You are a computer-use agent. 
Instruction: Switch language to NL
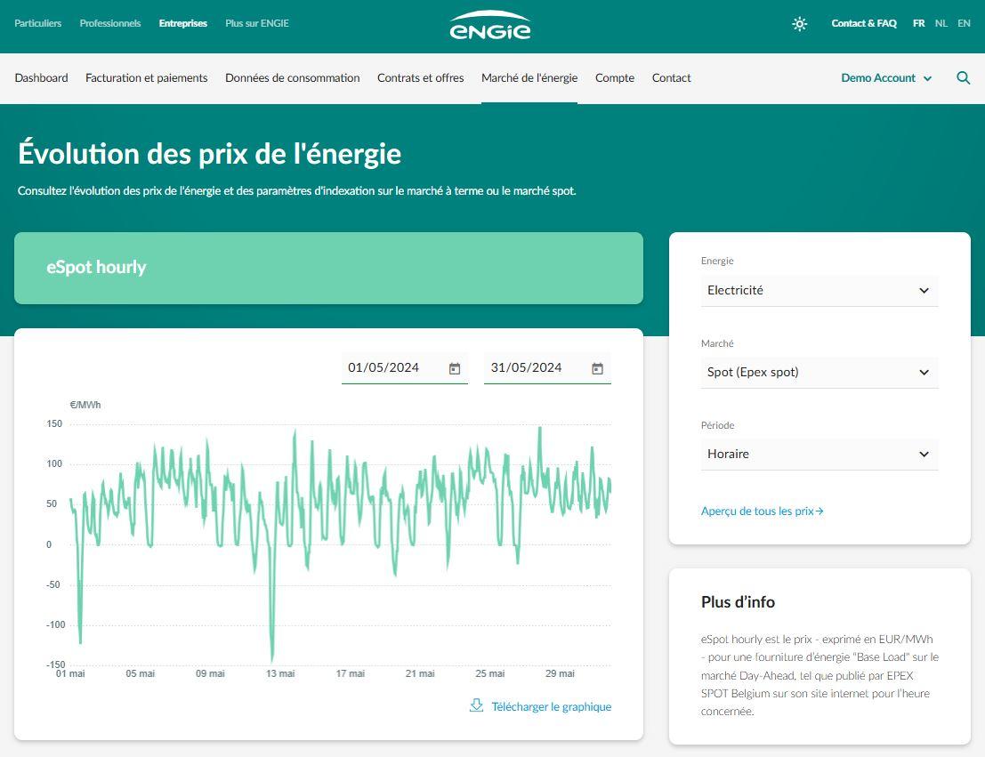pyautogui.click(x=941, y=23)
